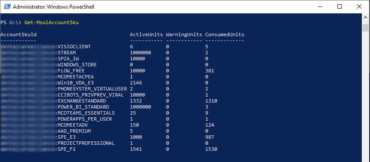The image size is (370, 162).
Task: Click the ConsumedUnits column header
Action: point(225,35)
